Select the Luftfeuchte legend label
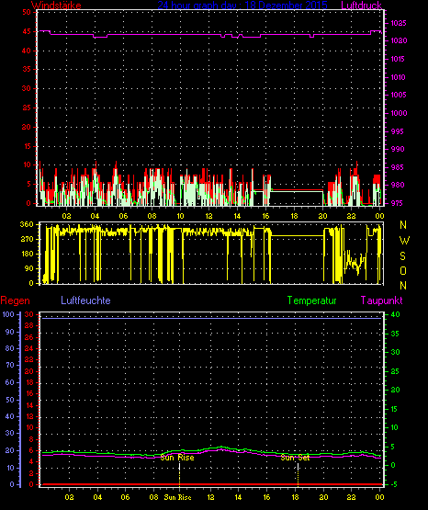428x510 pixels. pos(85,300)
